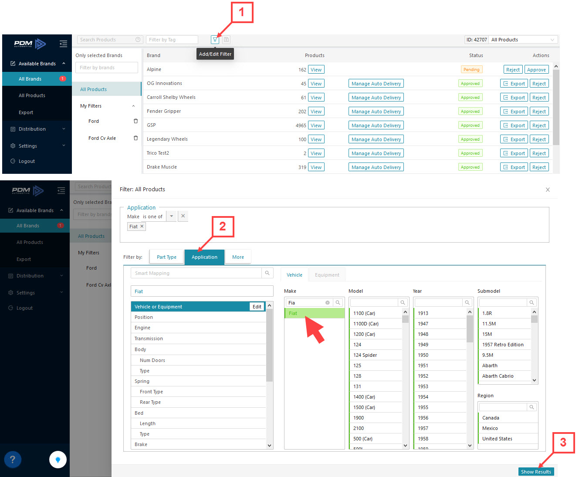This screenshot has width=579, height=477.
Task: Select the Equipment tab
Action: pos(327,275)
